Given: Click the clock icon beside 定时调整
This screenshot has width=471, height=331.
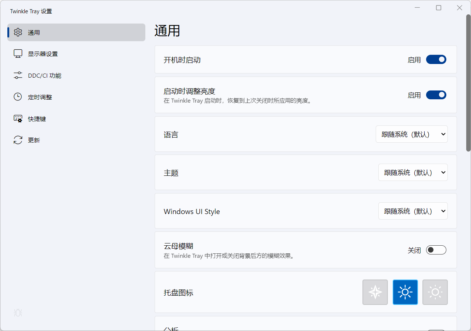Looking at the screenshot, I should [x=18, y=97].
